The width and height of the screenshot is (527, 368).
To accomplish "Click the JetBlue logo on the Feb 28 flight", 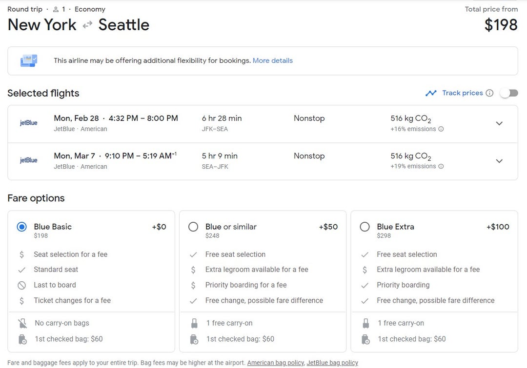I will (x=28, y=123).
